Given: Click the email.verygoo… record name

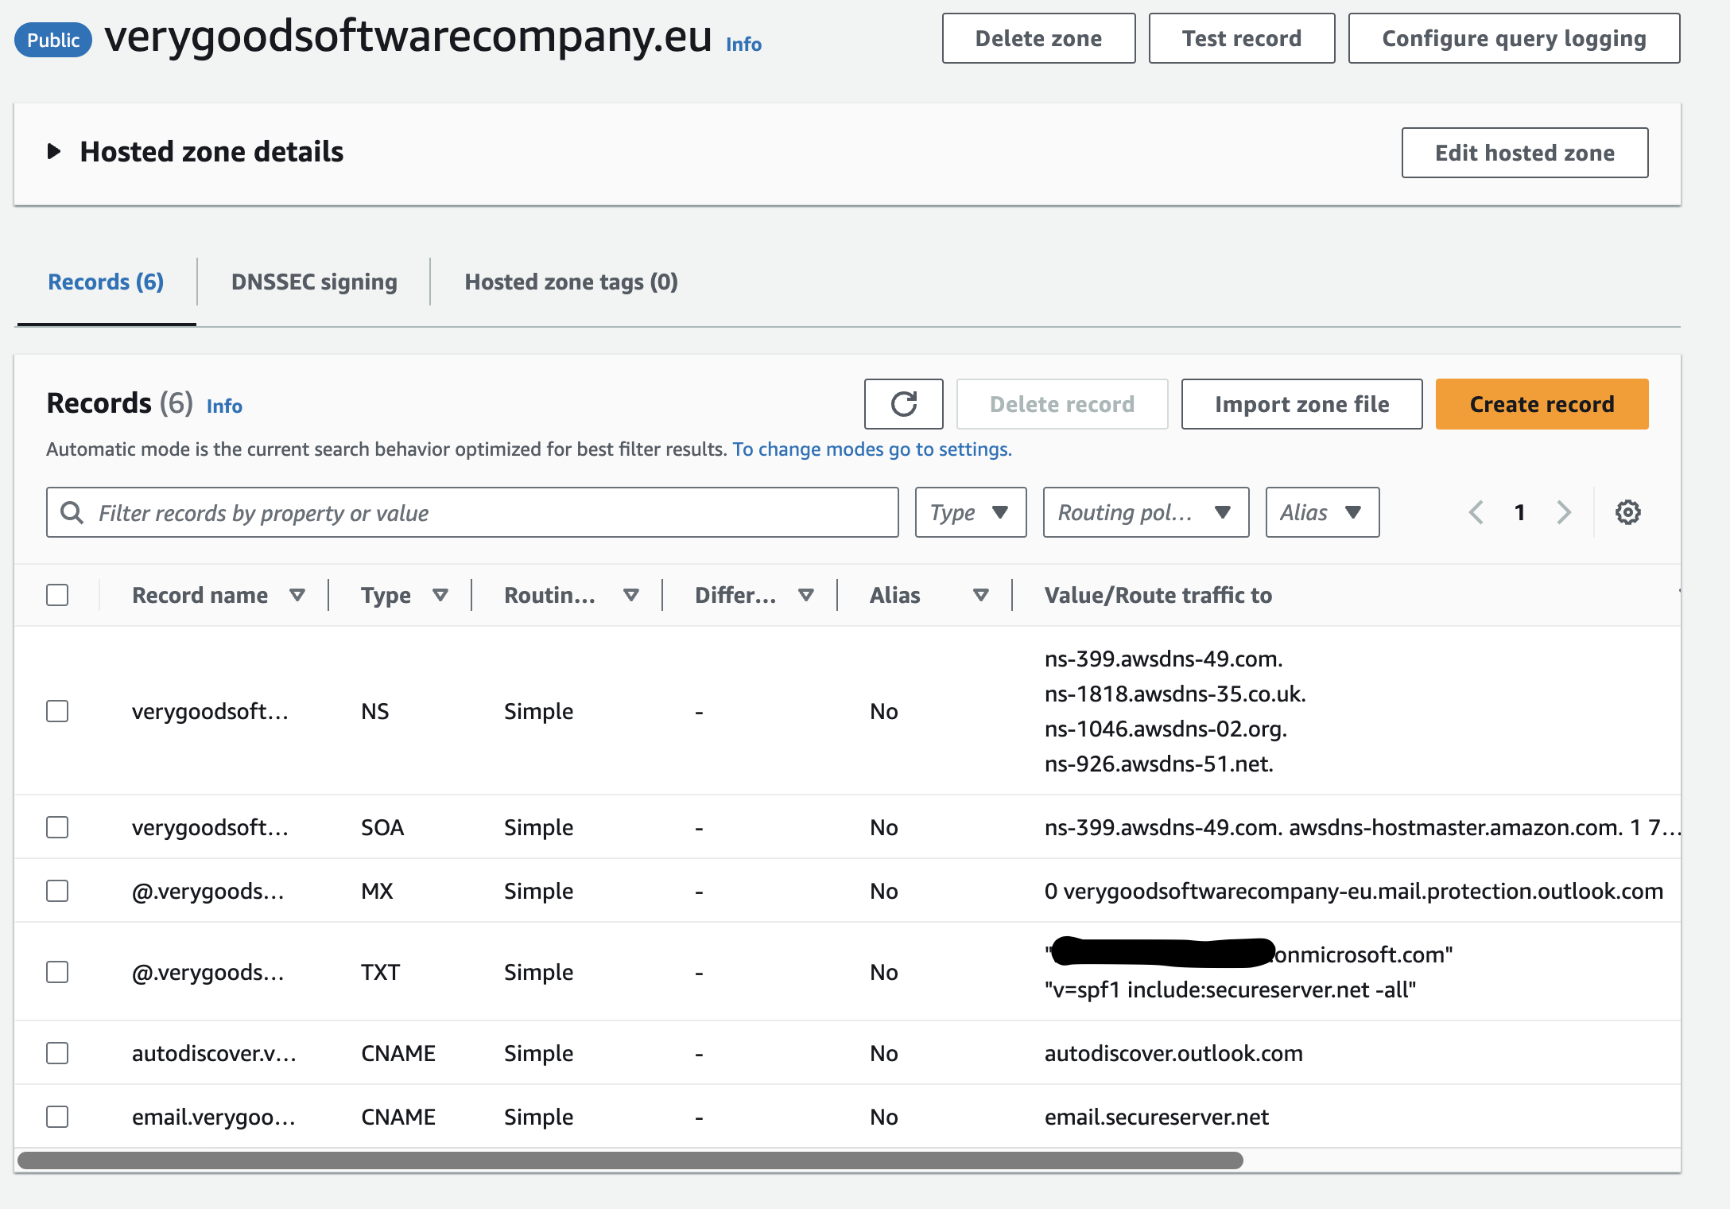Looking at the screenshot, I should click(x=214, y=1117).
